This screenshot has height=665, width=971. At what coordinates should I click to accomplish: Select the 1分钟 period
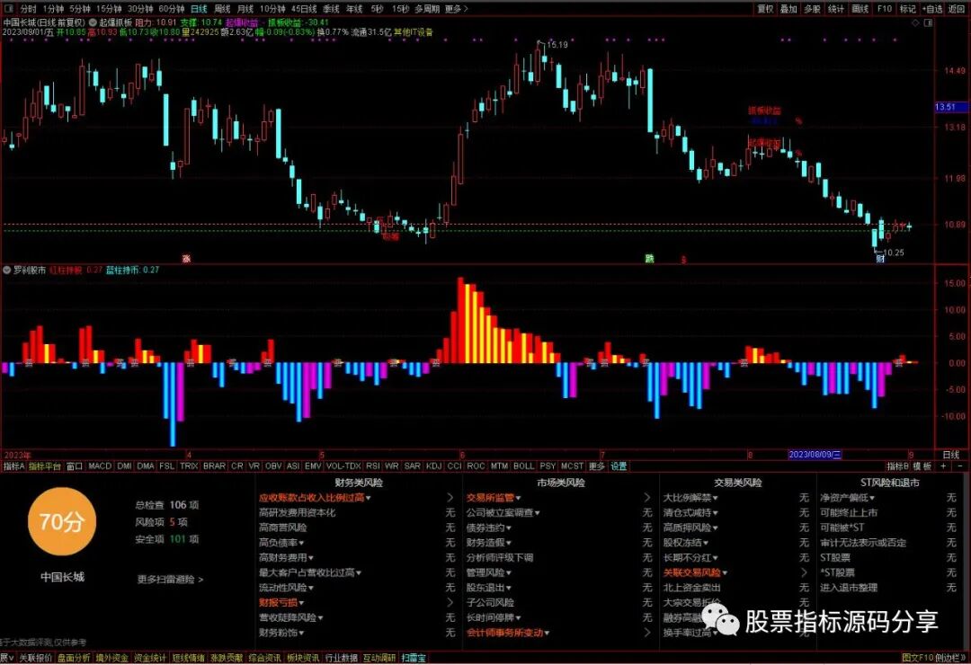(53, 9)
